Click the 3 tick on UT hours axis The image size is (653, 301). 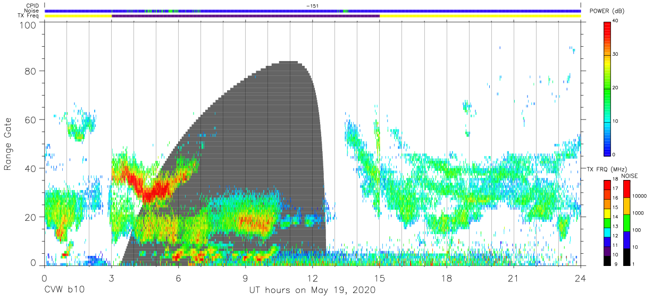[x=112, y=279]
